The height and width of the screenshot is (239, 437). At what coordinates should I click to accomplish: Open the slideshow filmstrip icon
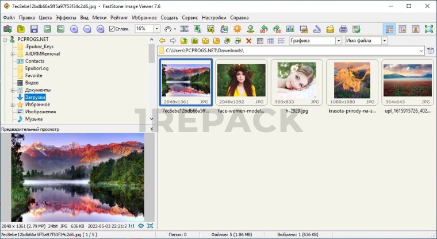[x=185, y=29]
